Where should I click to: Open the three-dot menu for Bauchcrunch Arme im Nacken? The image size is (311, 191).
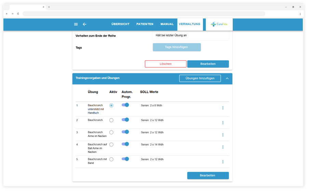(223, 135)
